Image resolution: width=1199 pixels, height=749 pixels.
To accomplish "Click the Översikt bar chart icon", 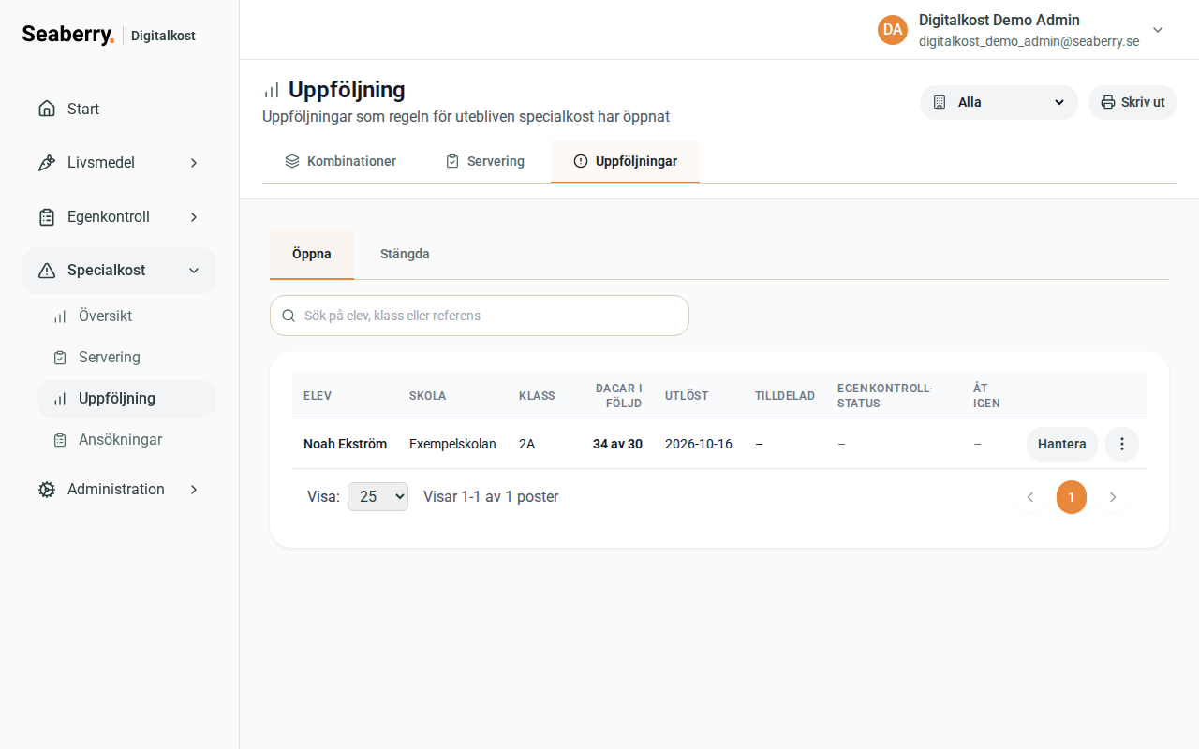I will point(60,316).
